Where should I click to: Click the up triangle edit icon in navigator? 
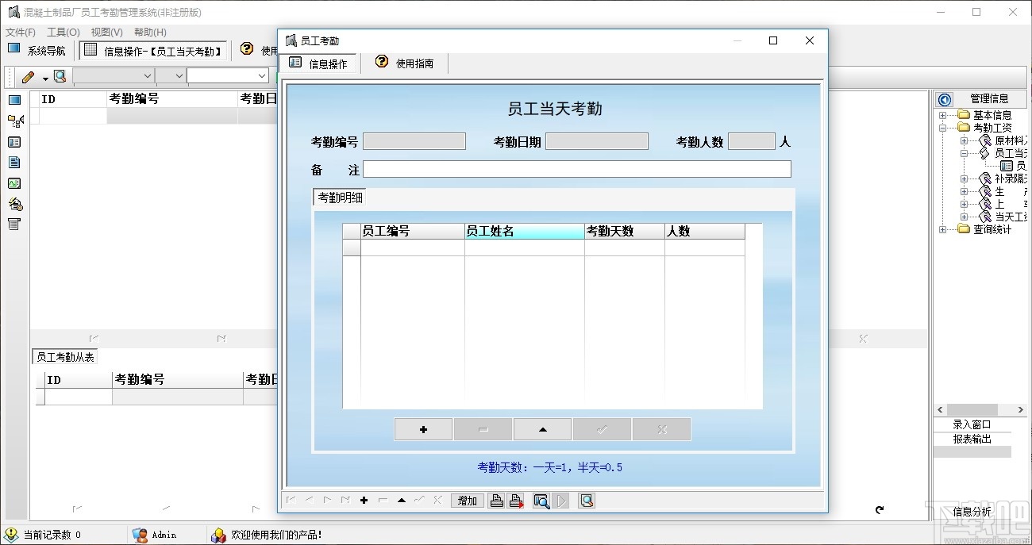[402, 501]
